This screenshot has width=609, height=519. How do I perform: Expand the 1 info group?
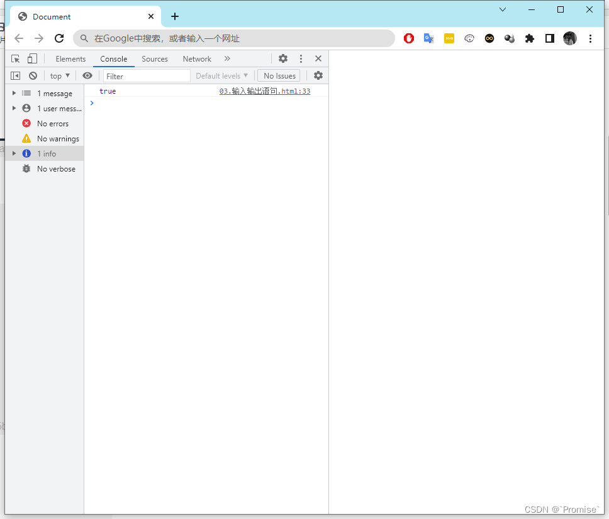(14, 153)
